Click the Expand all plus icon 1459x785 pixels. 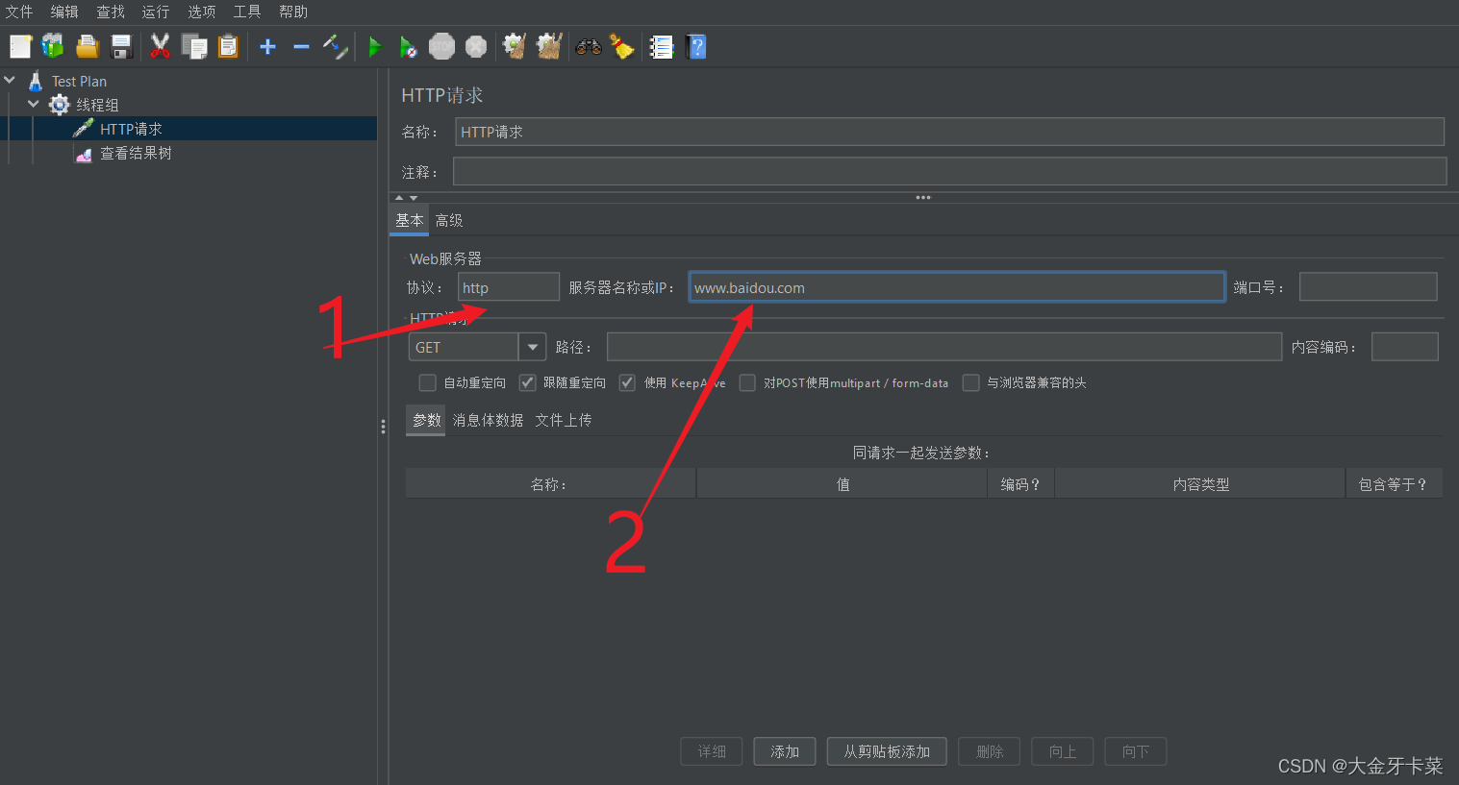(x=268, y=46)
